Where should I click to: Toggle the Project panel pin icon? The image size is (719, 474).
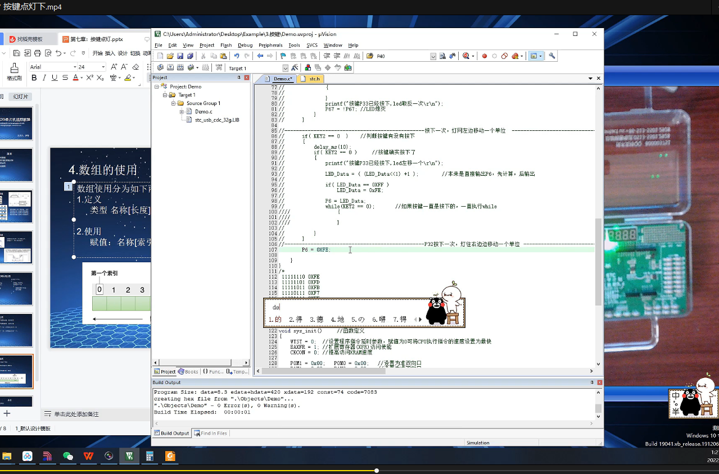pyautogui.click(x=239, y=78)
